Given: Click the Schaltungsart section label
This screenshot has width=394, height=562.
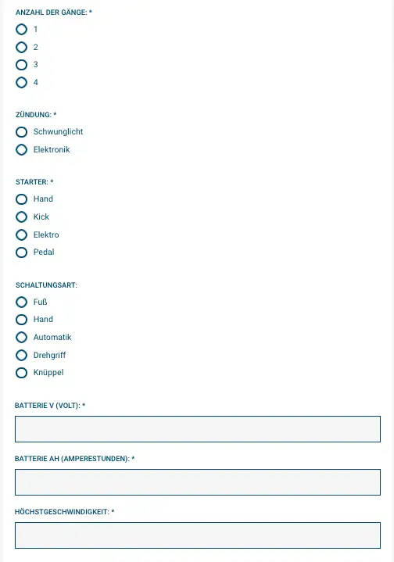Looking at the screenshot, I should (x=46, y=285).
